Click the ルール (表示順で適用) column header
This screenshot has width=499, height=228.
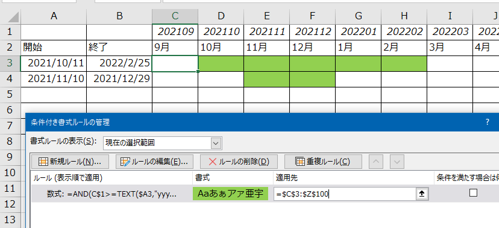coord(111,179)
